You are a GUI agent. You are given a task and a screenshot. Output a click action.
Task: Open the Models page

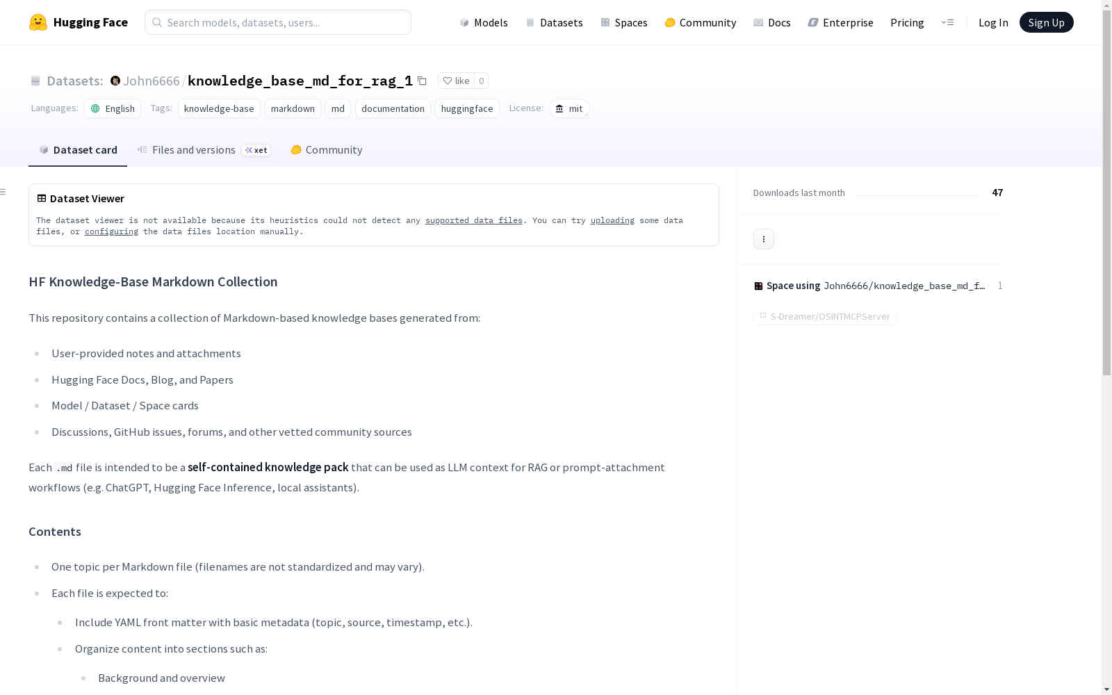pos(484,22)
